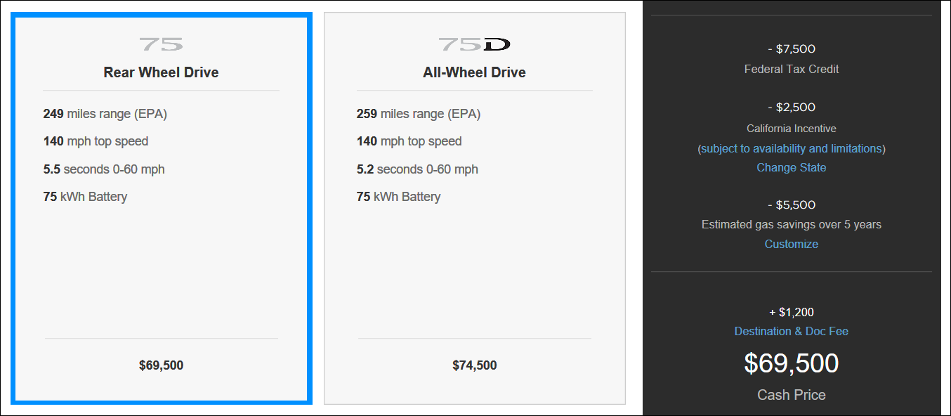Image resolution: width=951 pixels, height=416 pixels.
Task: Click the 259 miles range text
Action: (x=419, y=114)
